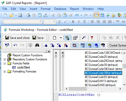Align text right
The image size is (126, 101).
point(104,22)
